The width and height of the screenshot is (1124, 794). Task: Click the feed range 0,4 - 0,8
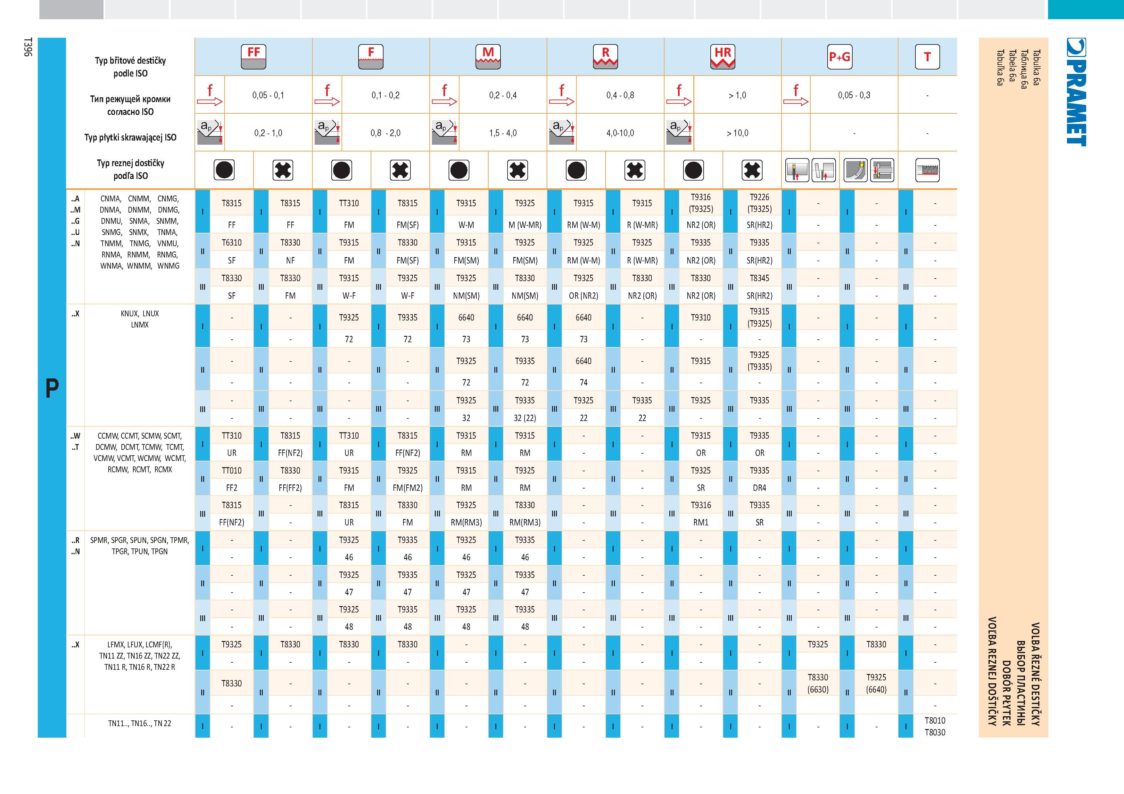point(620,95)
